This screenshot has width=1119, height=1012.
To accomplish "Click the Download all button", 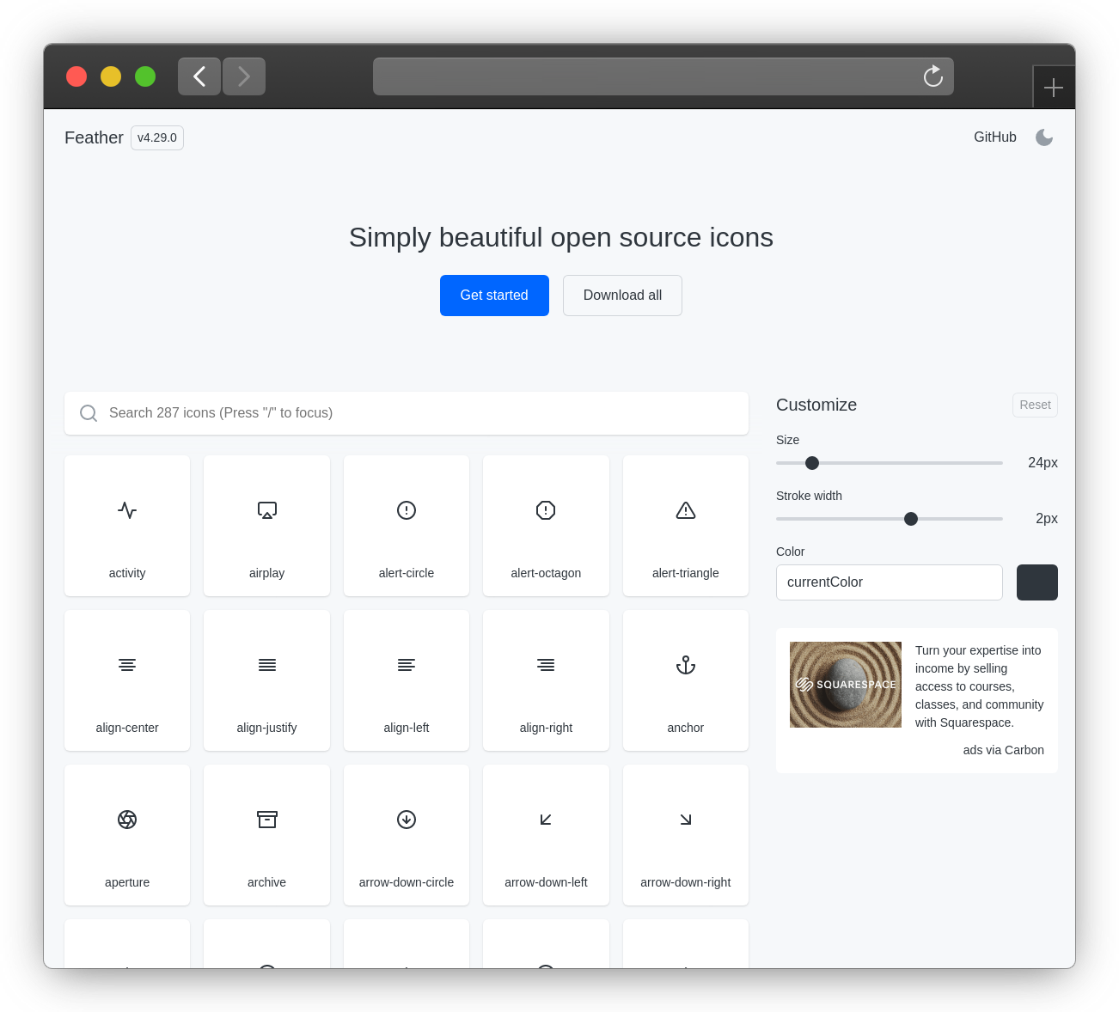I will (x=622, y=296).
